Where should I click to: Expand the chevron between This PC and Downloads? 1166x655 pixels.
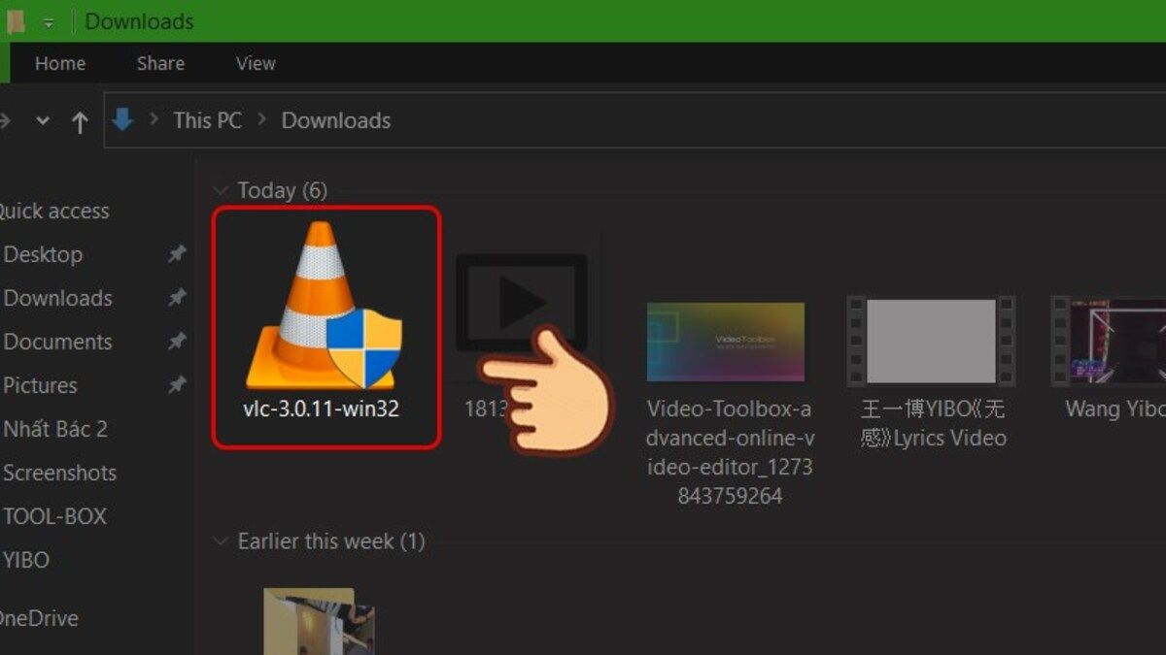(261, 120)
